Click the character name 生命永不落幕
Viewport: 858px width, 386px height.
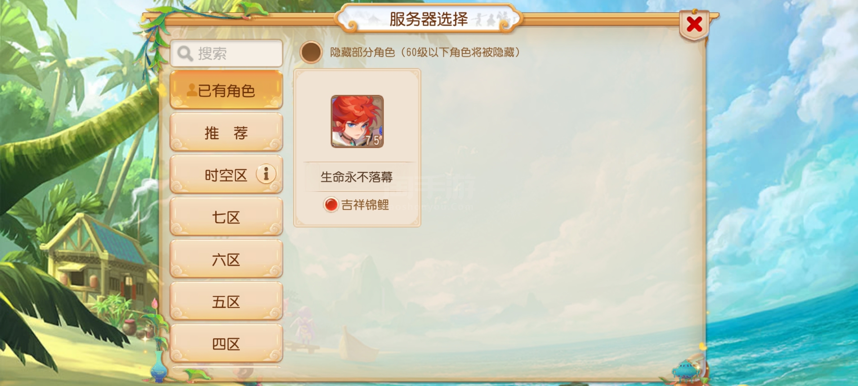[x=356, y=177]
